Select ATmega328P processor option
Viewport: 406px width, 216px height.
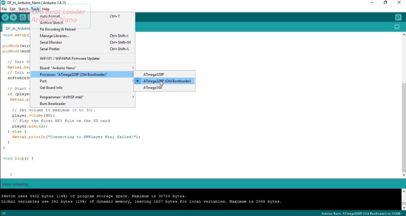point(164,75)
